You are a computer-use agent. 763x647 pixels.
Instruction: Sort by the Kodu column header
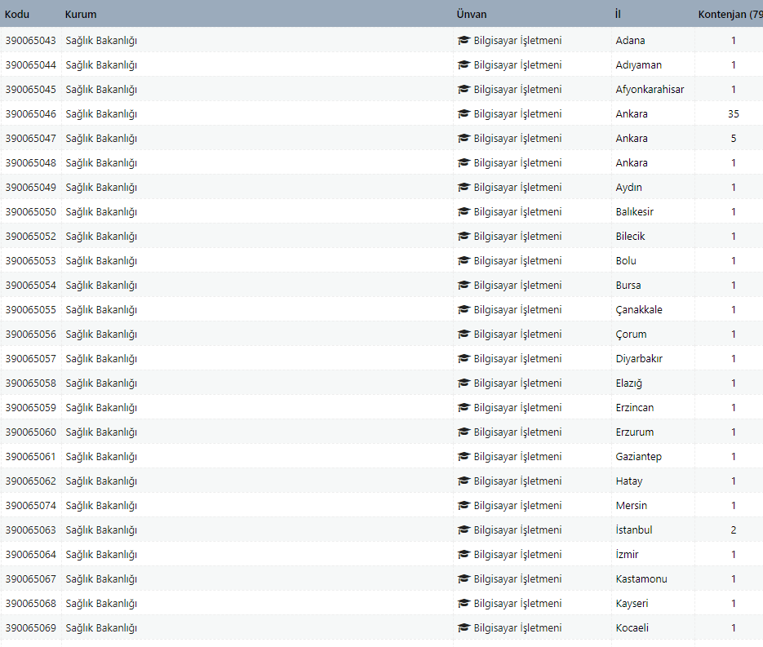coord(17,14)
